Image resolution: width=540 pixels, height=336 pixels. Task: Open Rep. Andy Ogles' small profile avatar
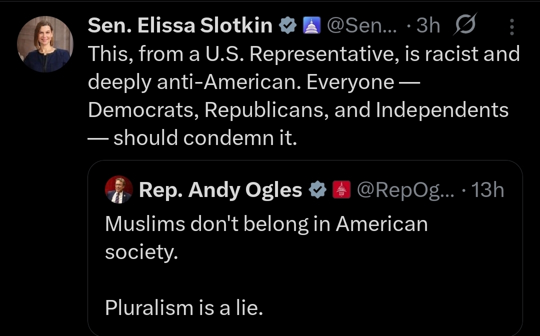tap(118, 190)
